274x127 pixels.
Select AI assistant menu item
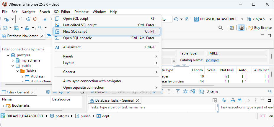click(107, 47)
